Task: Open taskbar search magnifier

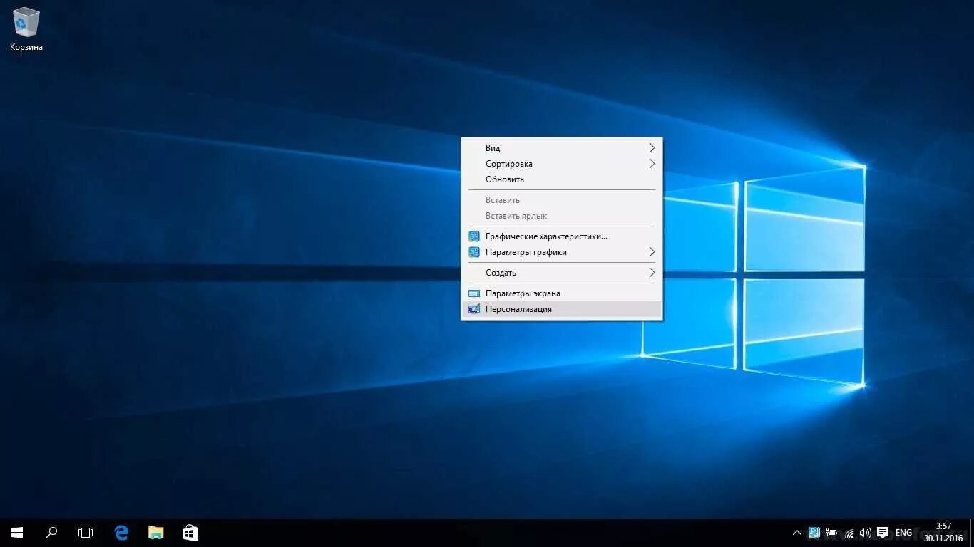Action: (51, 533)
